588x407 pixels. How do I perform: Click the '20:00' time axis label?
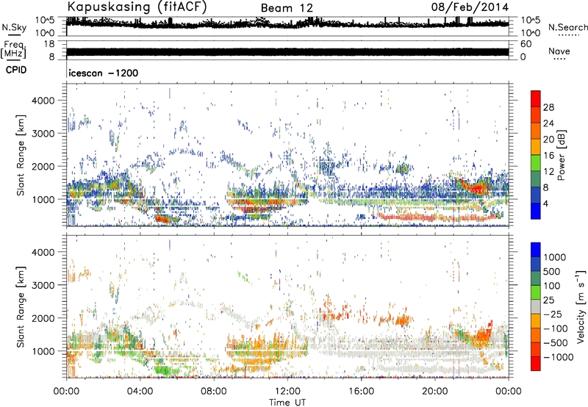(434, 392)
